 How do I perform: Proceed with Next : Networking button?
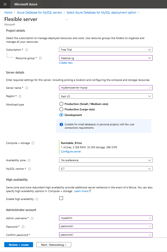tap(54, 244)
